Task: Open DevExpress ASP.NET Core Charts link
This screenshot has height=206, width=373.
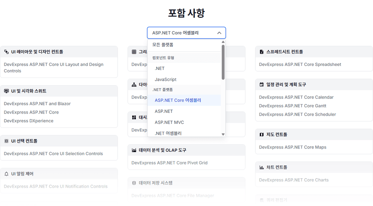Action: pos(294,180)
